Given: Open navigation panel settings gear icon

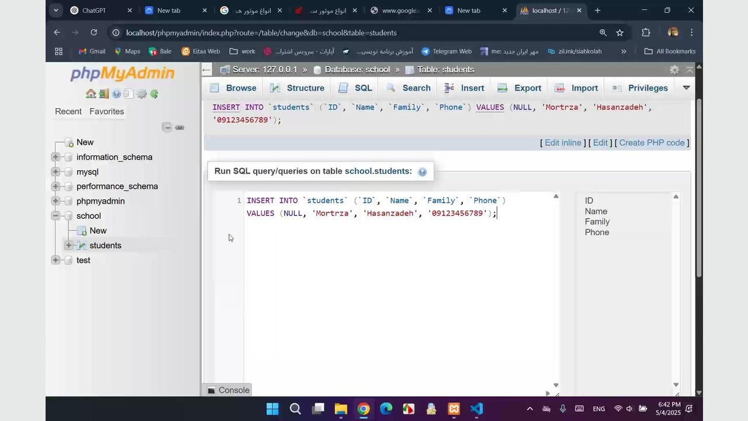Looking at the screenshot, I should click(141, 94).
